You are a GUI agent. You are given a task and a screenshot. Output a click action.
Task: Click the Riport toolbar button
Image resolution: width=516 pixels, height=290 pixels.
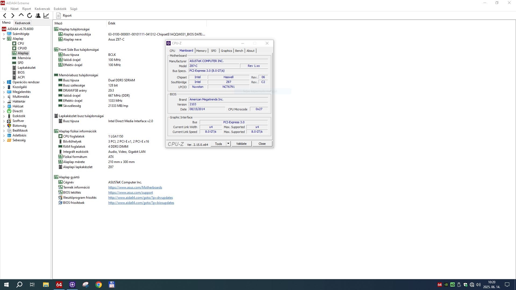coord(64,16)
